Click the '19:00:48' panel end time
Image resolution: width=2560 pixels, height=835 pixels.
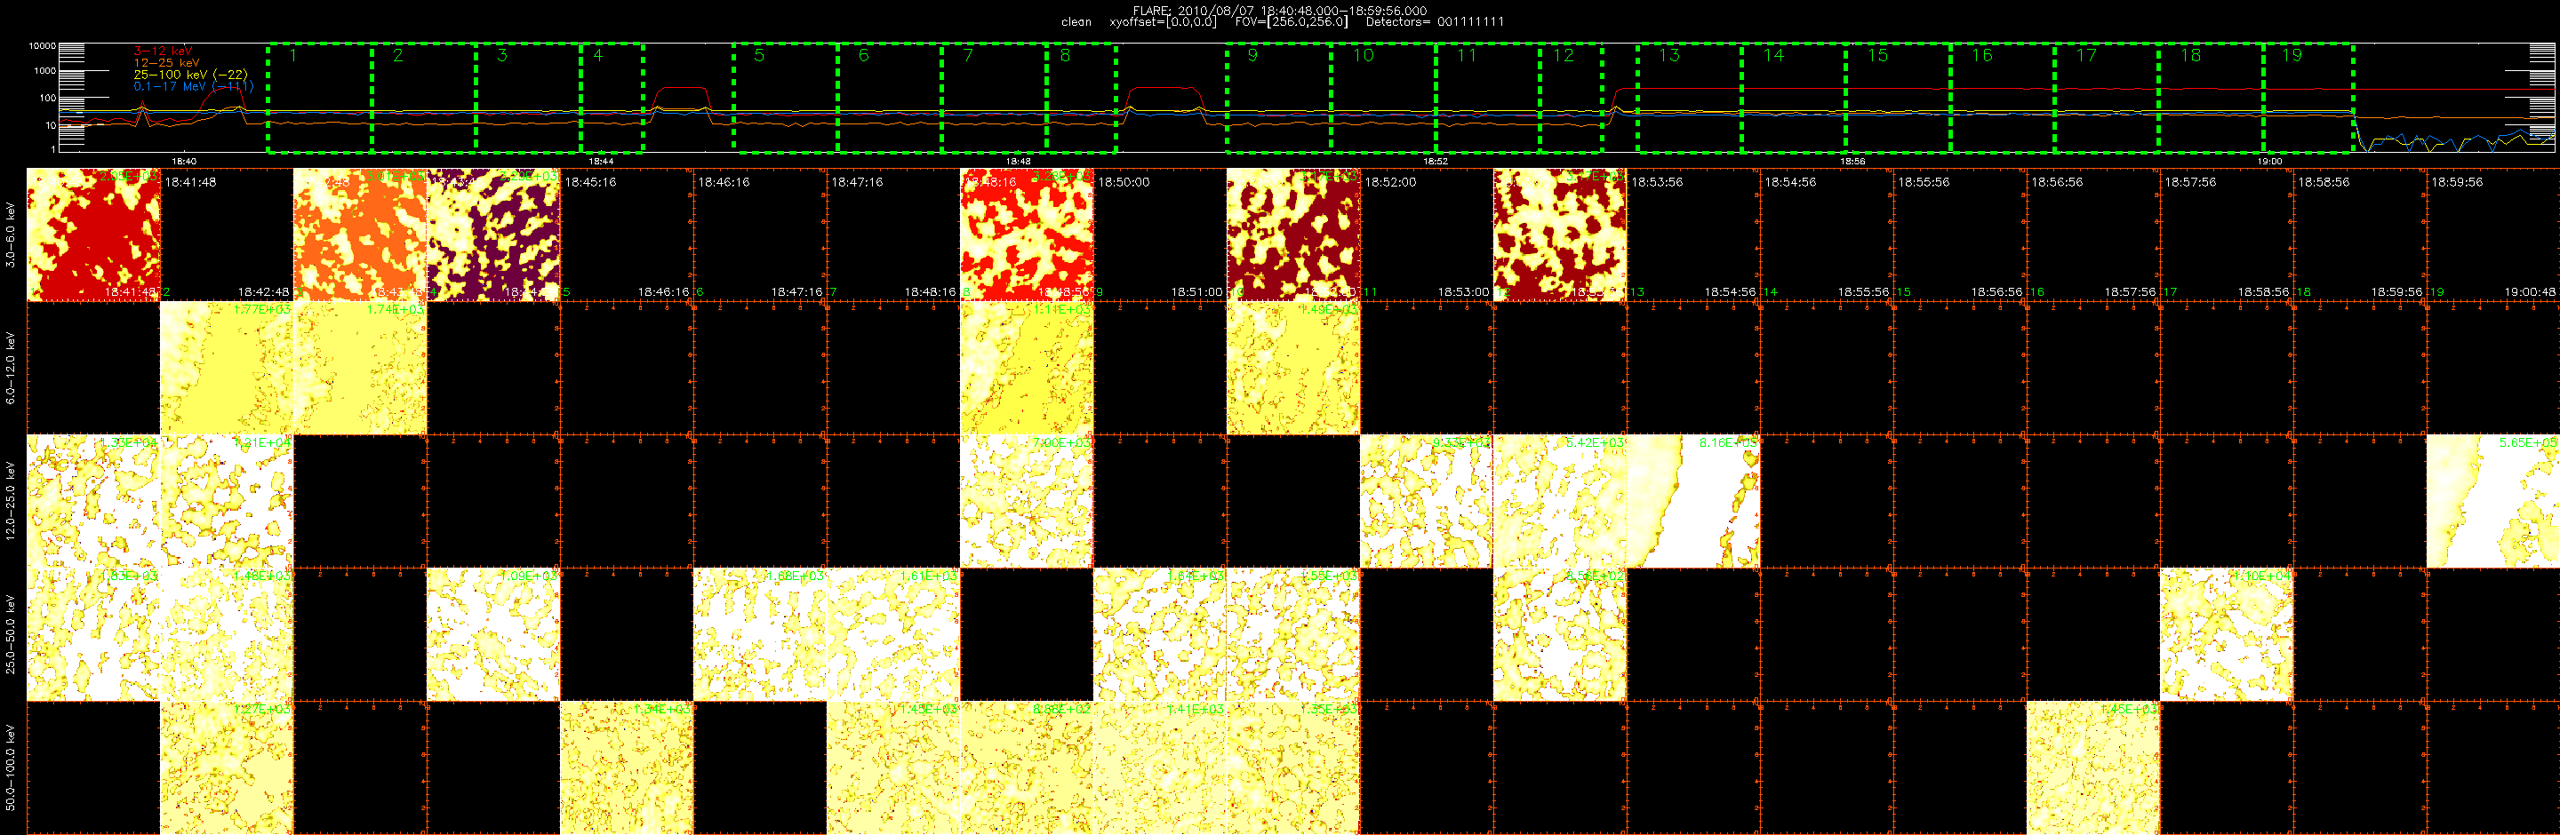pos(2529,292)
